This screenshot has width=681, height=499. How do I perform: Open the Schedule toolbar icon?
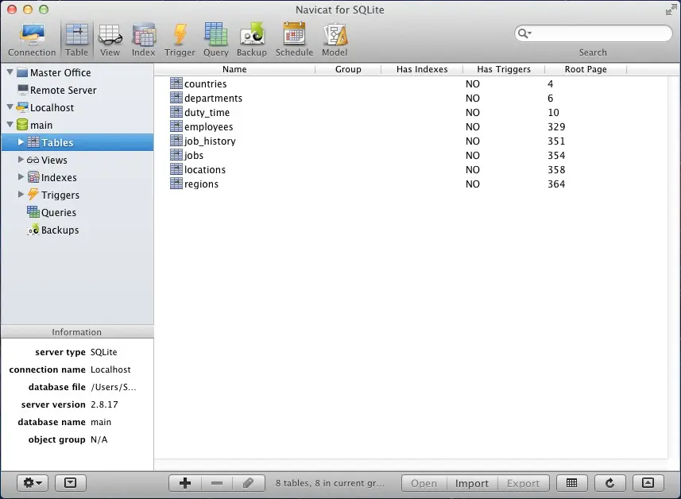click(x=294, y=40)
